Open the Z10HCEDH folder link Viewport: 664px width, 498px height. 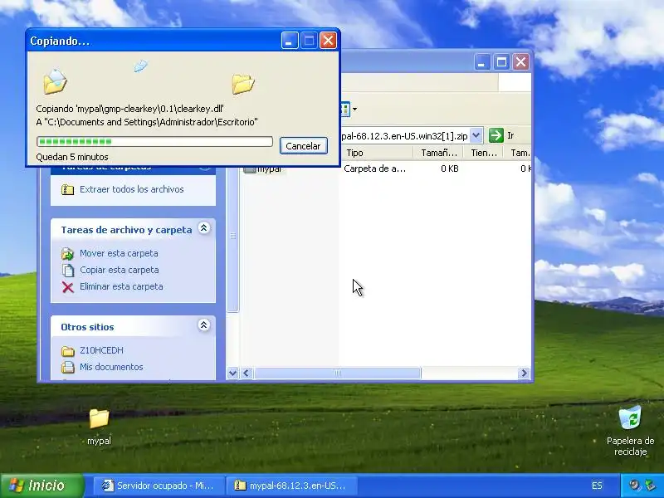coord(101,350)
